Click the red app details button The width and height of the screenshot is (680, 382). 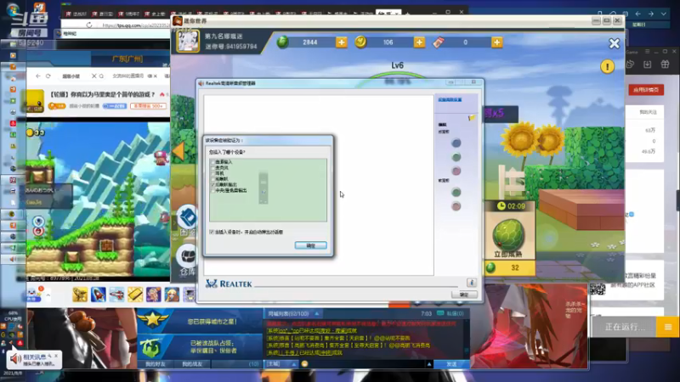[646, 90]
